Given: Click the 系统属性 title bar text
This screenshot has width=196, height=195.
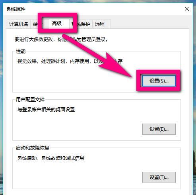Looking at the screenshot, I should 16,9.
